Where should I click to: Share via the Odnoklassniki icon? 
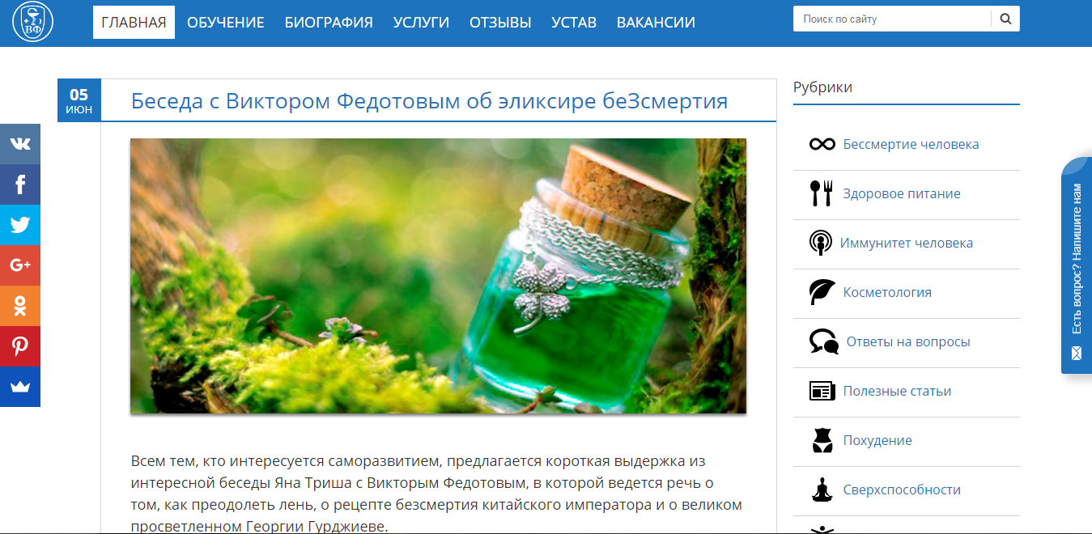20,306
